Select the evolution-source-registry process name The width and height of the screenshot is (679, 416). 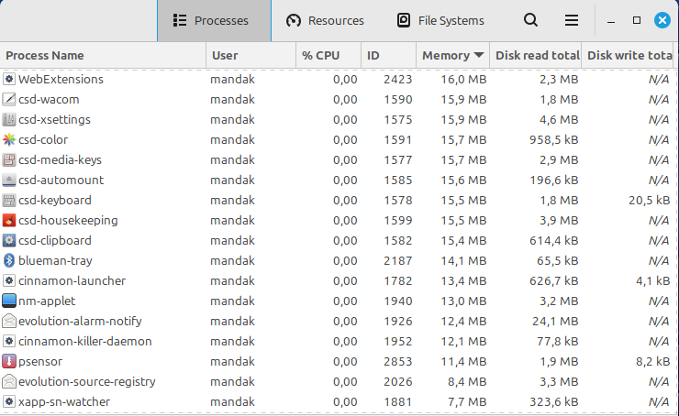(x=87, y=382)
